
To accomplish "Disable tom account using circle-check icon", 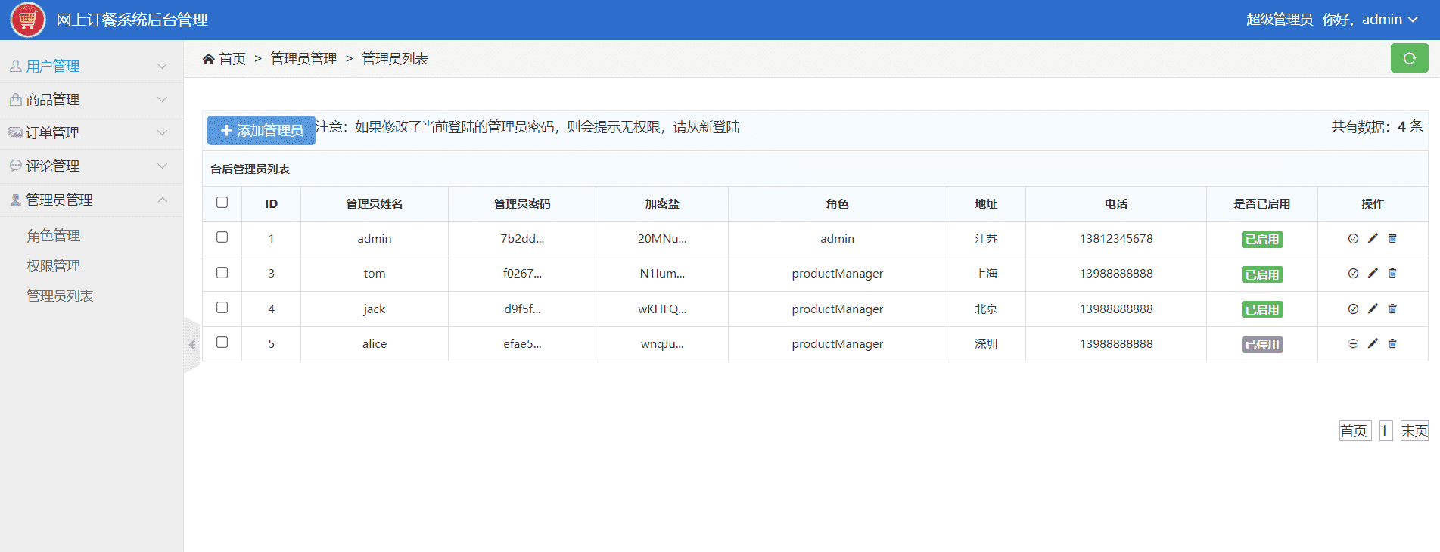I will 1353,274.
